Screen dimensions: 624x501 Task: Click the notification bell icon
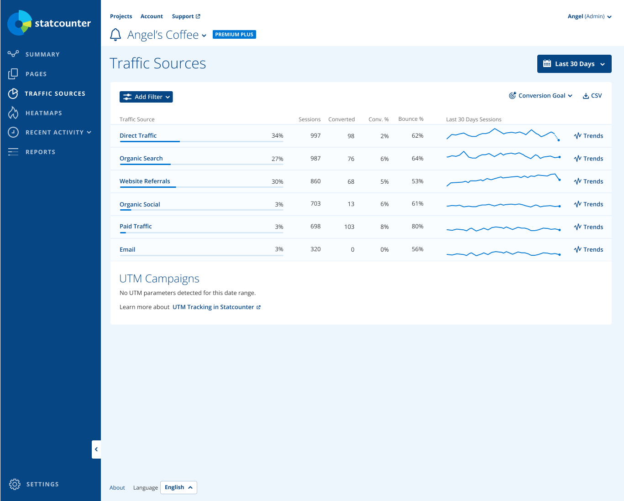pyautogui.click(x=115, y=35)
